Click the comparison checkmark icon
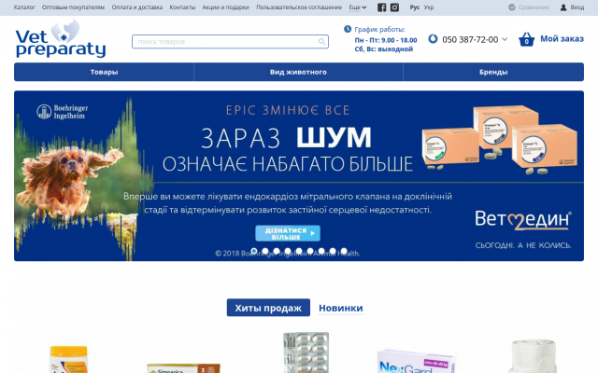Screen dimensions: 598x373 click(512, 7)
